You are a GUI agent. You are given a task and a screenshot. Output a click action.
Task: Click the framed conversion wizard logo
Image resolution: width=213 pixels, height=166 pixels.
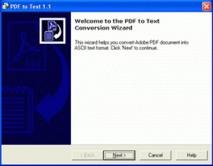[52, 31]
